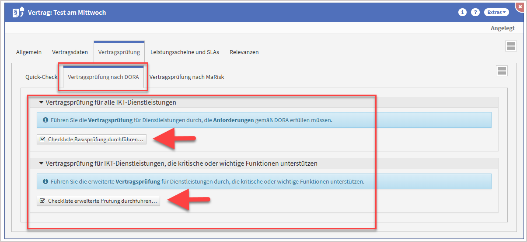Close the Vertrag dialog with red X
This screenshot has width=527, height=242.
click(x=520, y=7)
